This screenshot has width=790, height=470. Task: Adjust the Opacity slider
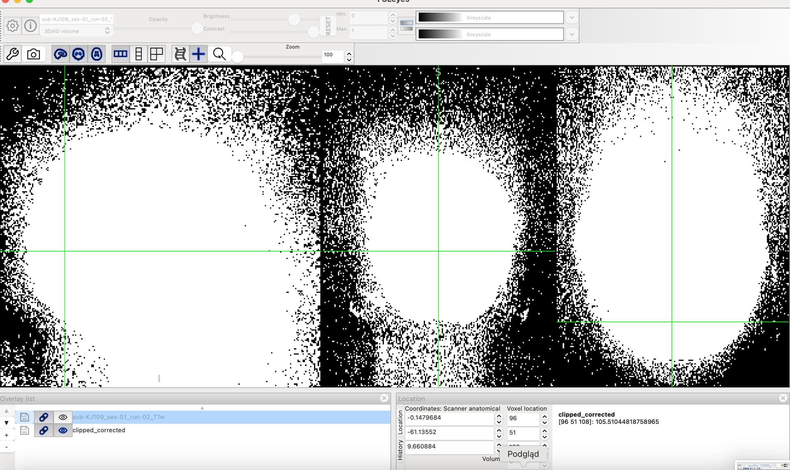pos(197,28)
